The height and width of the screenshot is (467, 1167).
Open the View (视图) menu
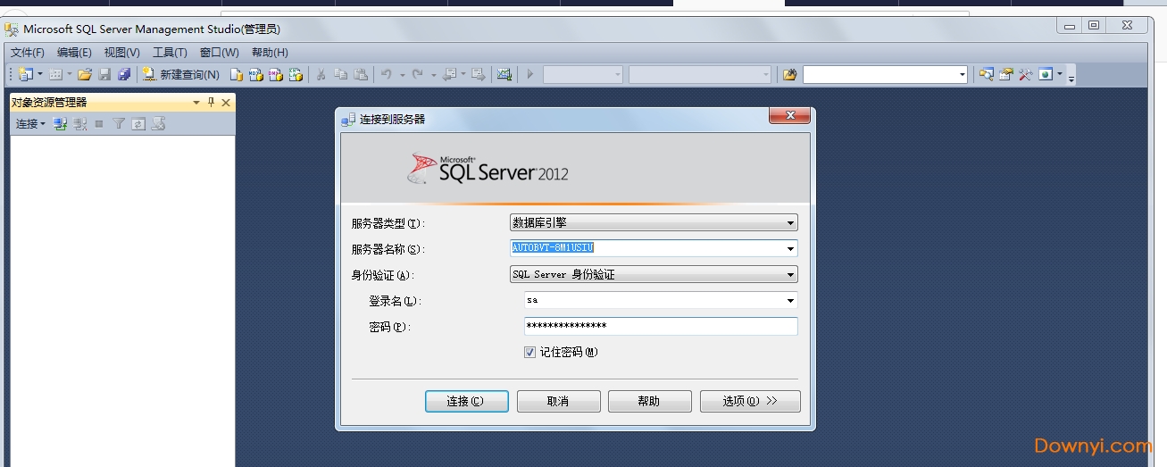(121, 53)
